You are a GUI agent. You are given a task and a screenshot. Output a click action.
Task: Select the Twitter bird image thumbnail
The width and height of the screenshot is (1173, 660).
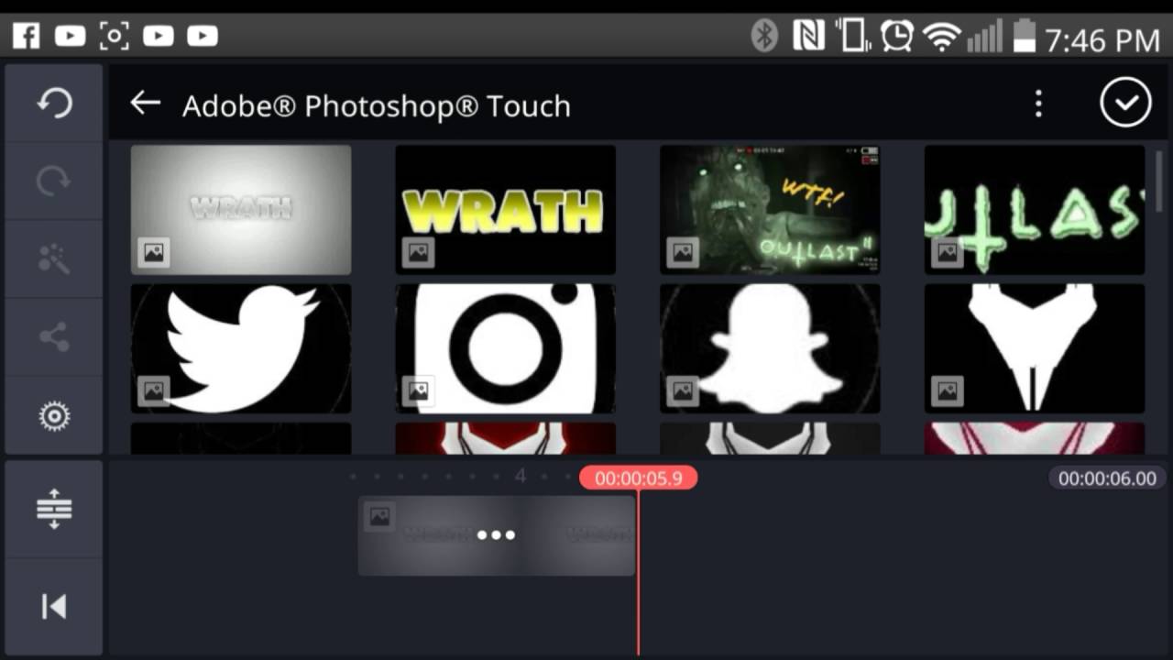(241, 348)
